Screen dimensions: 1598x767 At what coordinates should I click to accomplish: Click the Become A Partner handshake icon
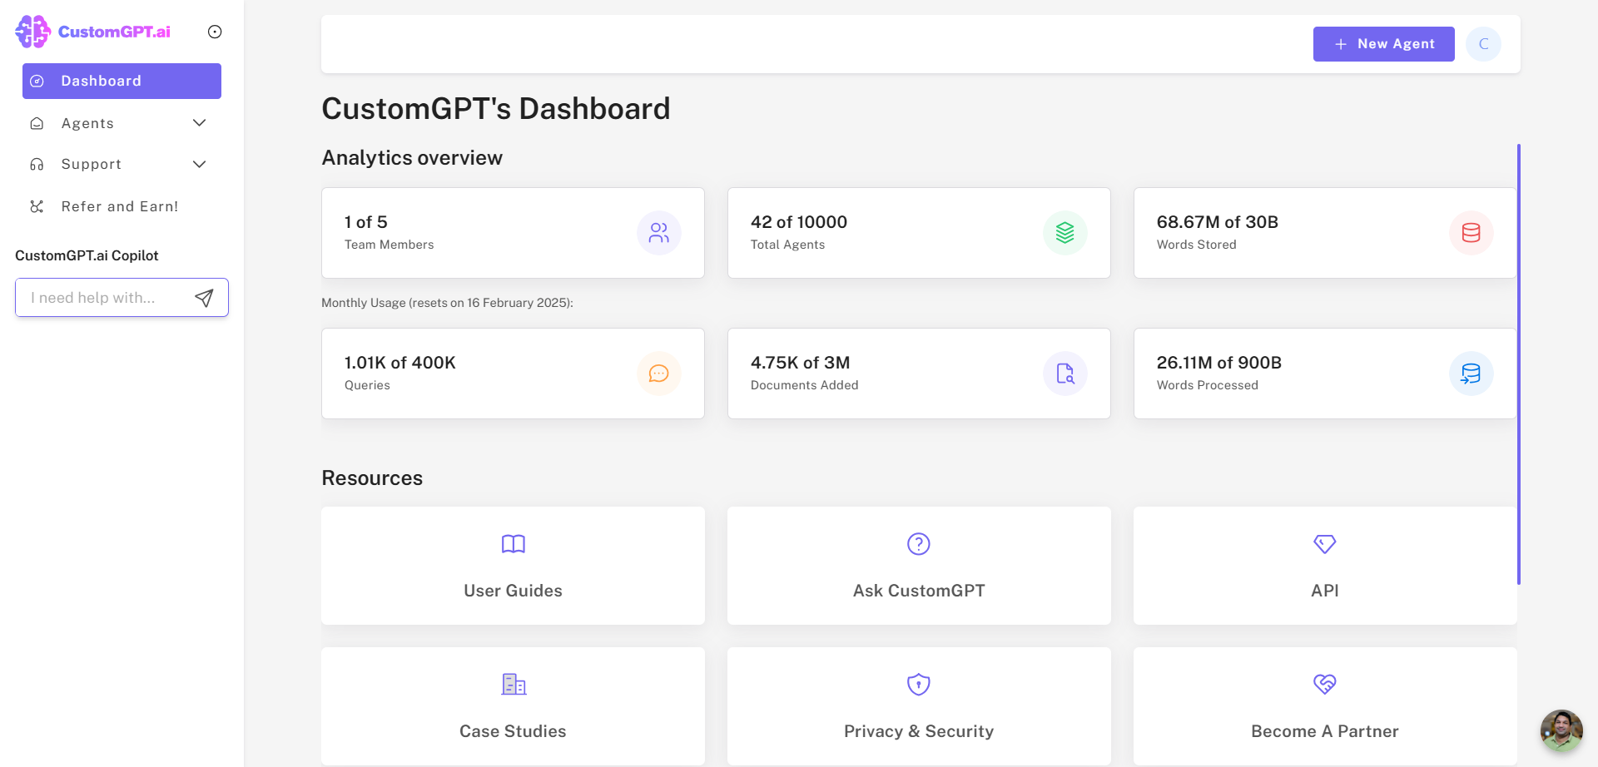(1325, 685)
